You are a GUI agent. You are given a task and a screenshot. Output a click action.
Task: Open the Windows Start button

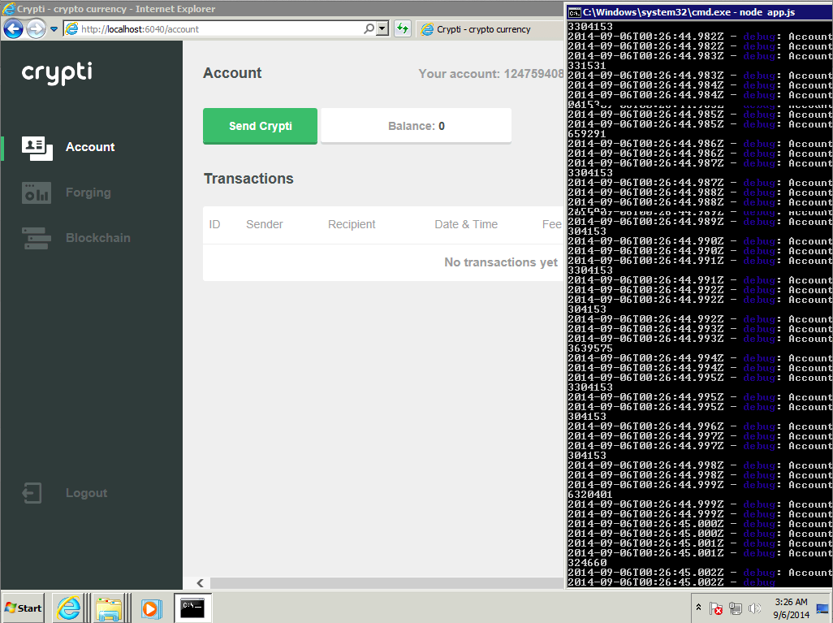24,608
